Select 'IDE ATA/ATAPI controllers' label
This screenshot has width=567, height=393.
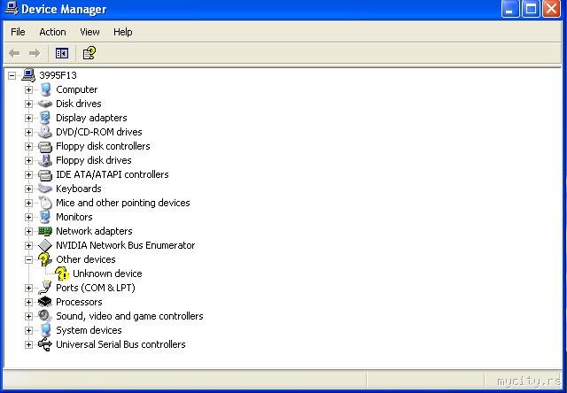[113, 175]
